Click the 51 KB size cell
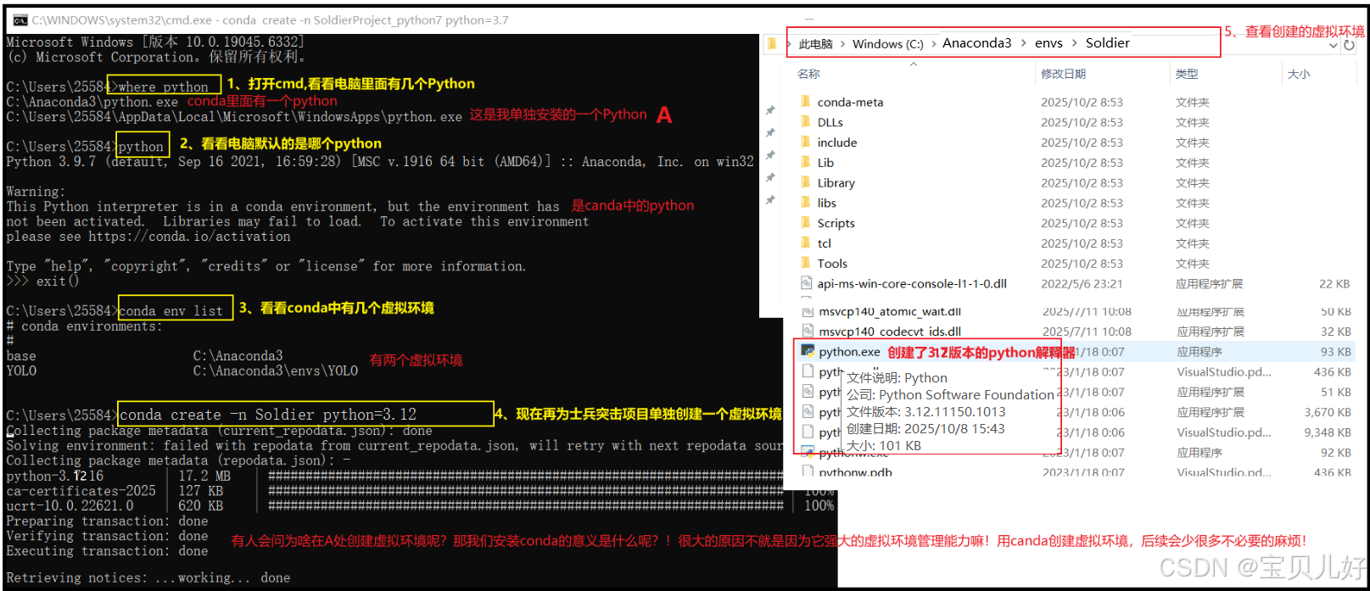 (x=1335, y=392)
